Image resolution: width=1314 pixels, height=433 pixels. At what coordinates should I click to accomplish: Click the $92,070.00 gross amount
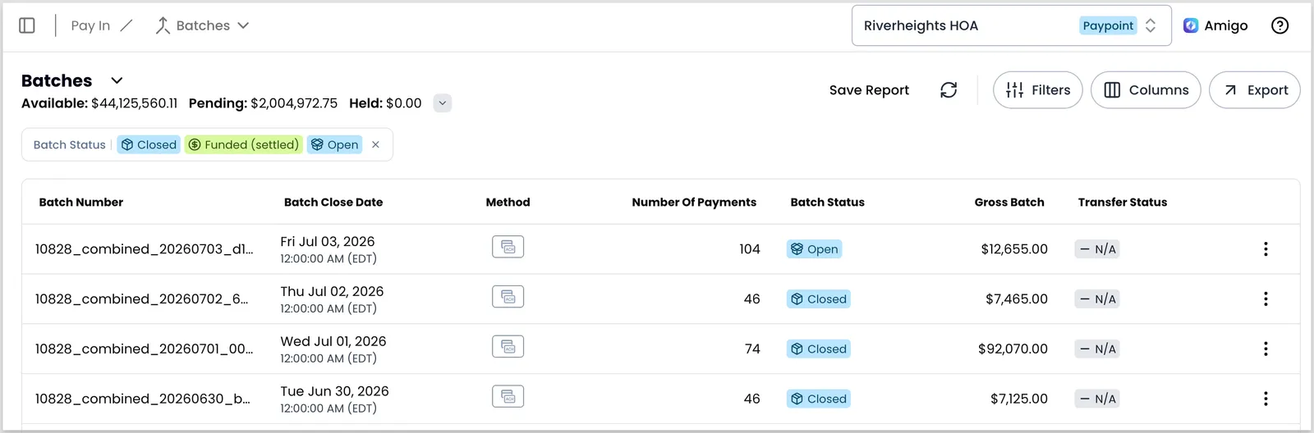coord(1013,349)
